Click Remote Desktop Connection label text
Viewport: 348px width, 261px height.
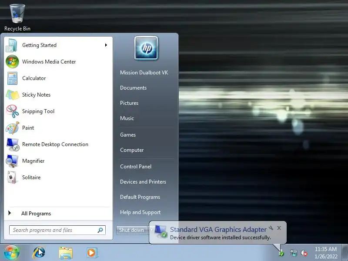(x=55, y=144)
